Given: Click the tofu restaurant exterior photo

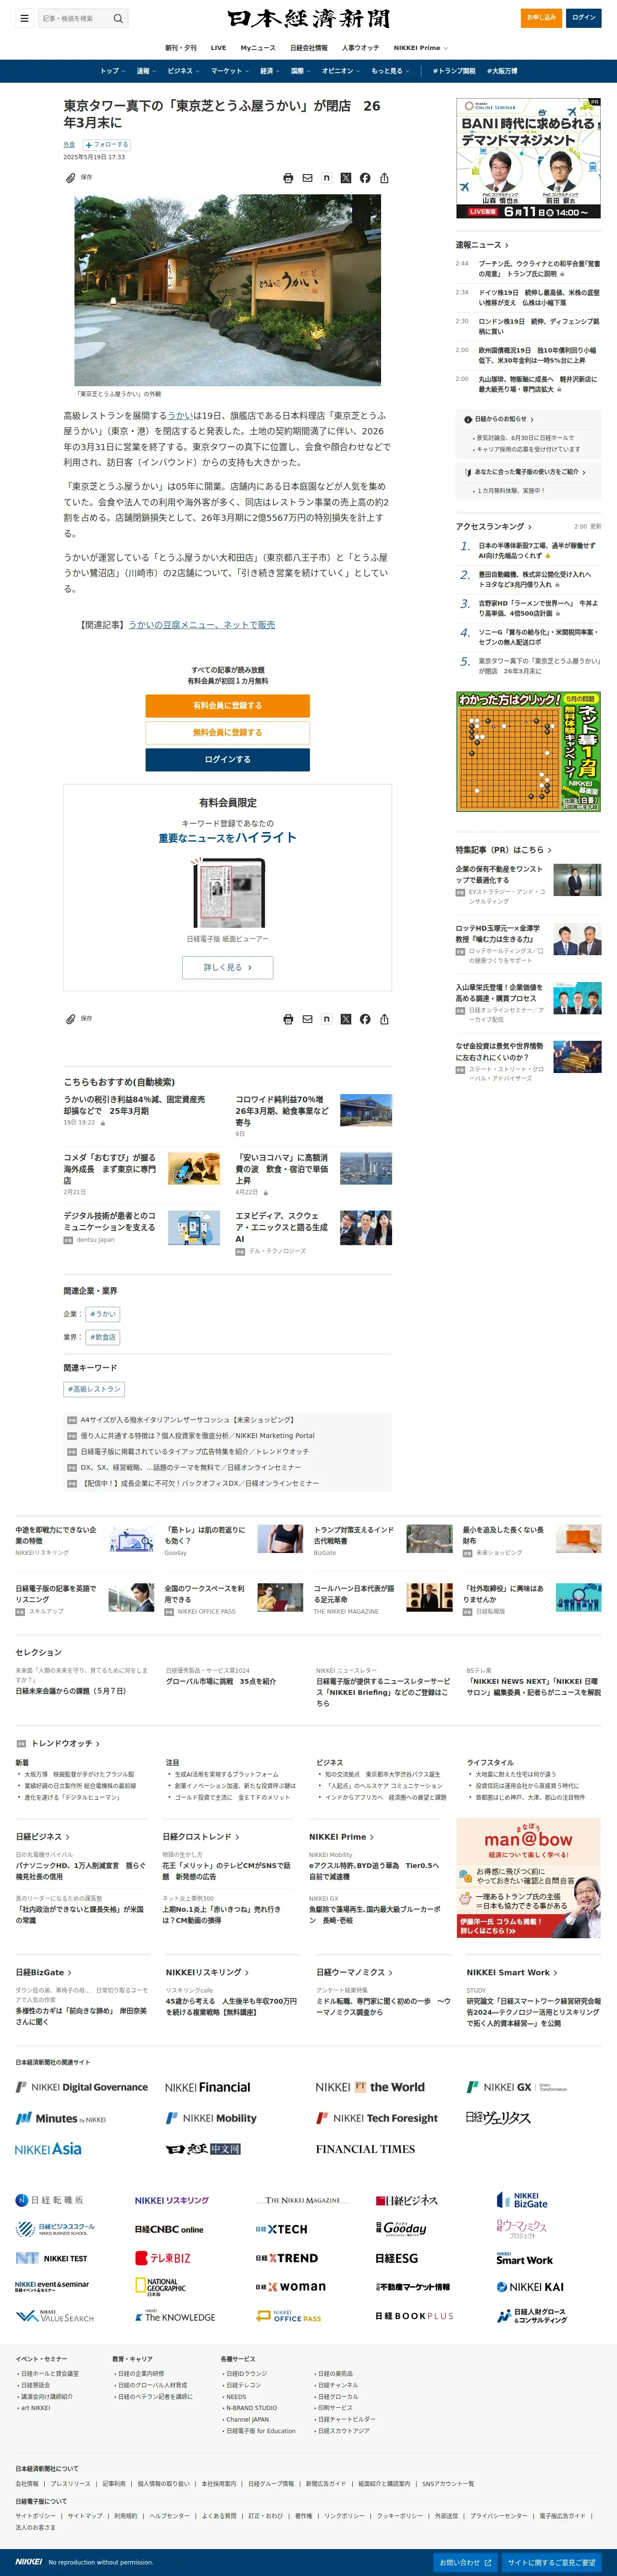Looking at the screenshot, I should [228, 290].
